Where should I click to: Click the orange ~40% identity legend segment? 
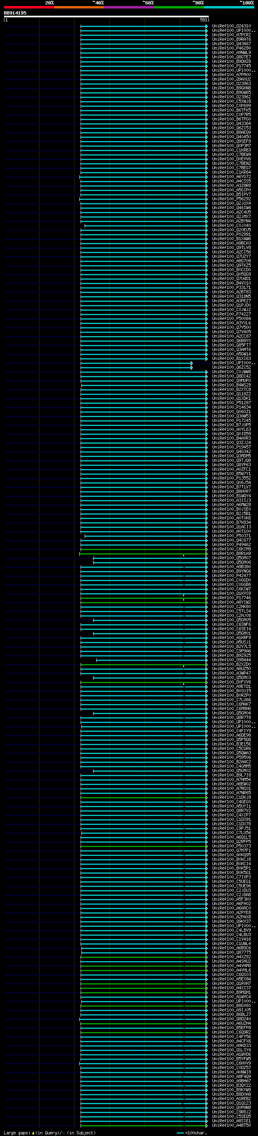pyautogui.click(x=79, y=7)
